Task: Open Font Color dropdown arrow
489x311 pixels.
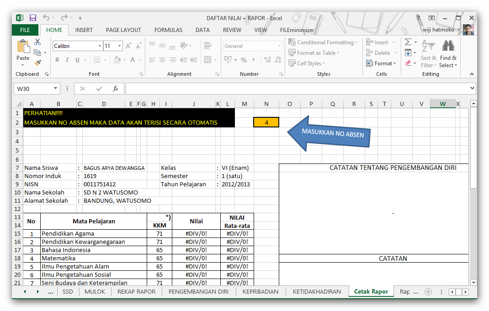Action: coord(140,60)
